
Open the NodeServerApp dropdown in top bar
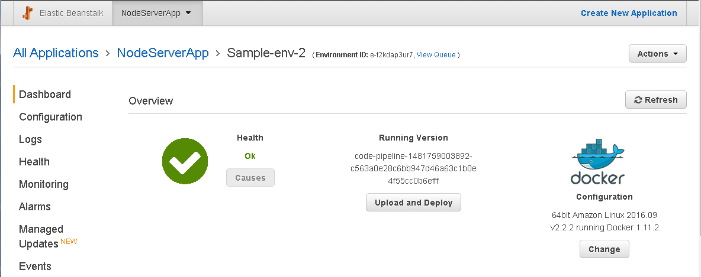coord(157,13)
